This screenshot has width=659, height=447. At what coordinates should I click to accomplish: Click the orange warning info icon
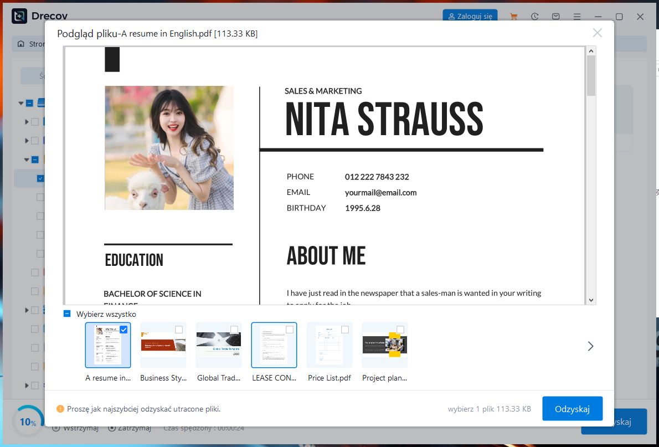coord(60,409)
